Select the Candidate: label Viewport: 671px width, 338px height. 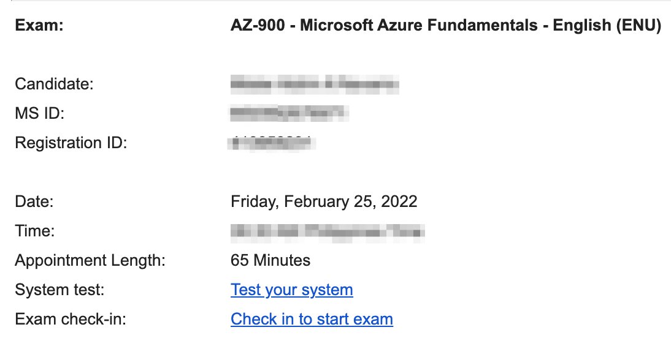[x=54, y=84]
